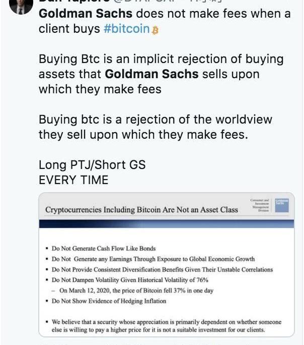The image size is (304, 345).
Task: Click the author's profile avatar photo
Action: coord(21,5)
